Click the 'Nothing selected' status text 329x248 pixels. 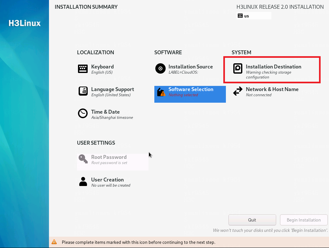(x=183, y=95)
